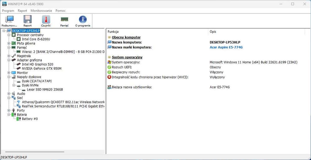Open the Monitorowanie menu
The image size is (311, 160).
(41, 11)
